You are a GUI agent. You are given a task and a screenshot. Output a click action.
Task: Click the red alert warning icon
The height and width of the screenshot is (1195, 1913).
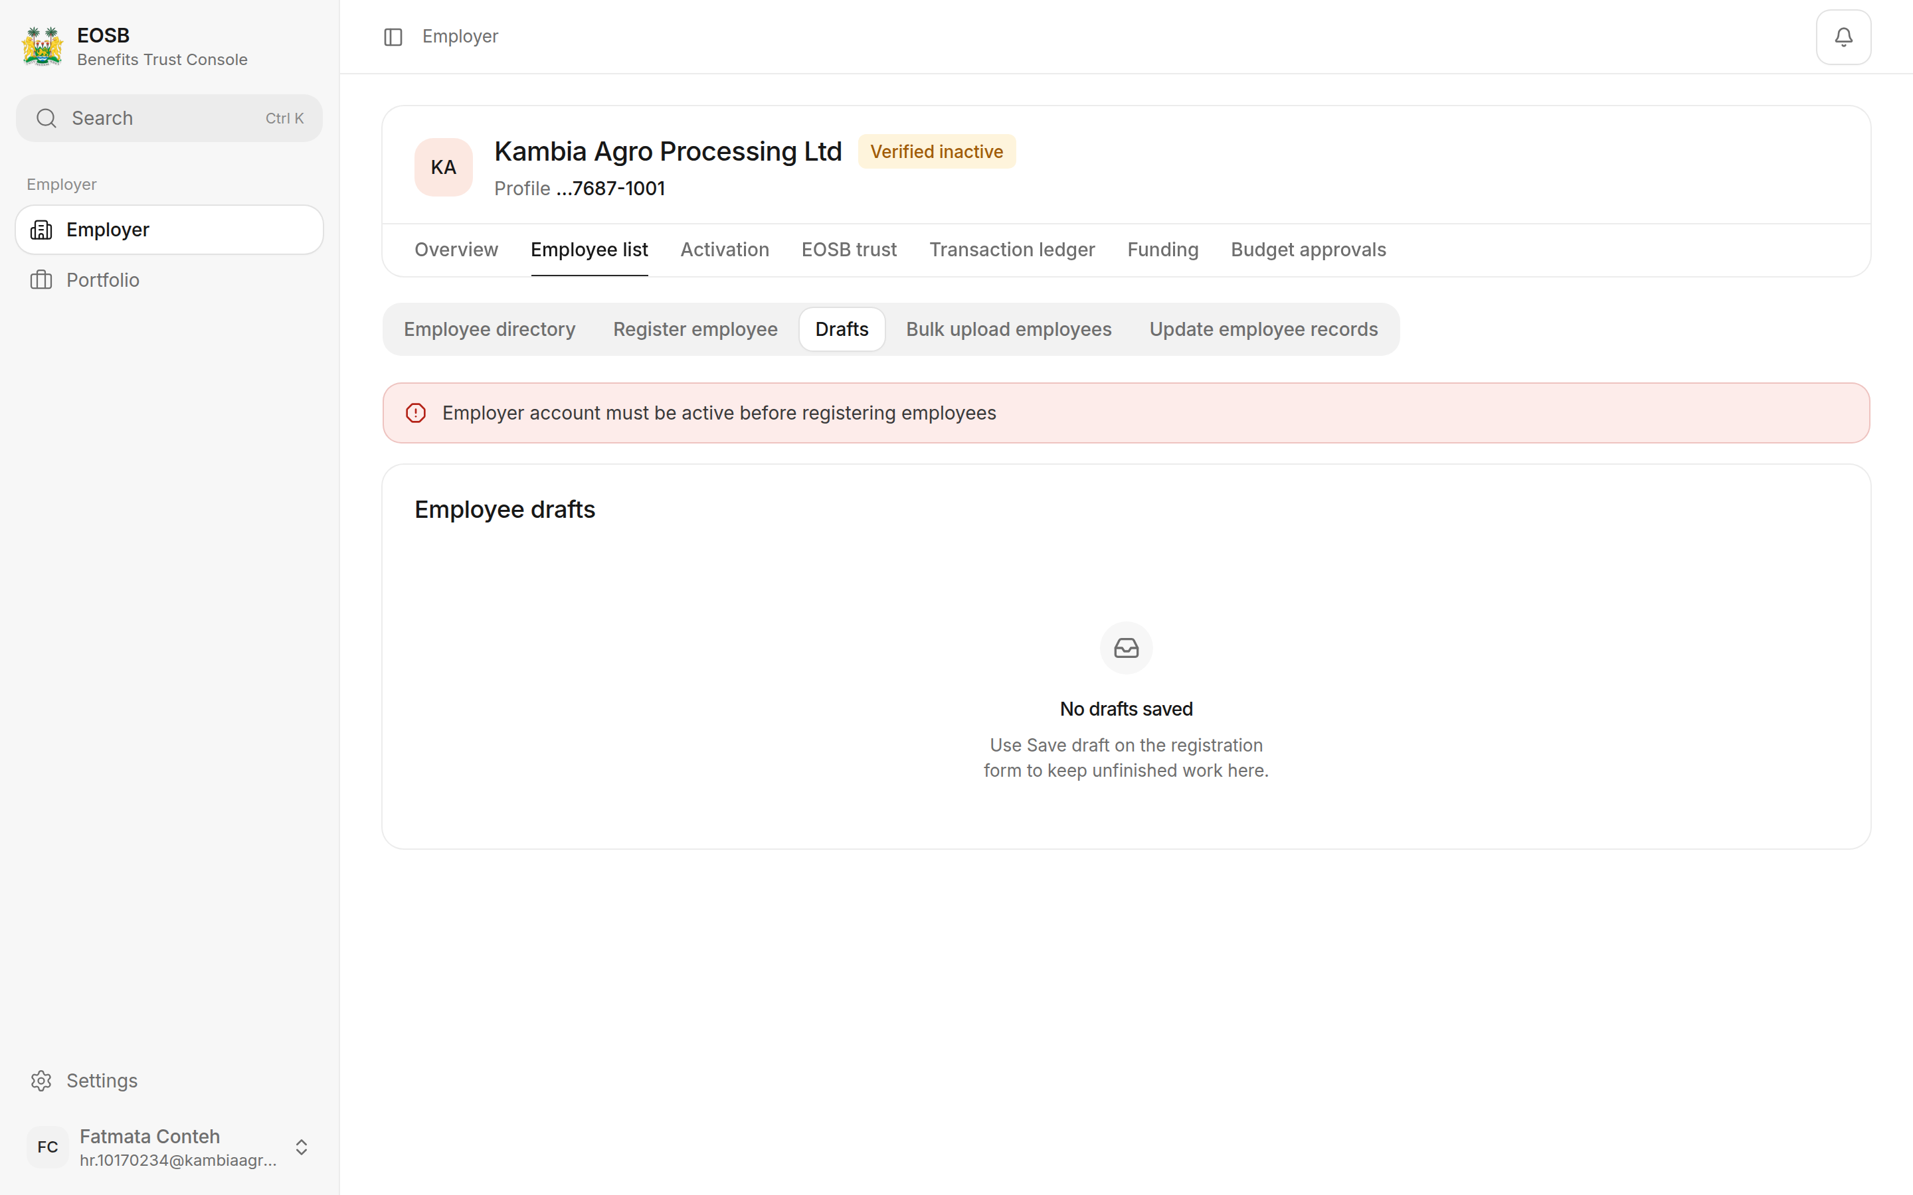pyautogui.click(x=416, y=414)
